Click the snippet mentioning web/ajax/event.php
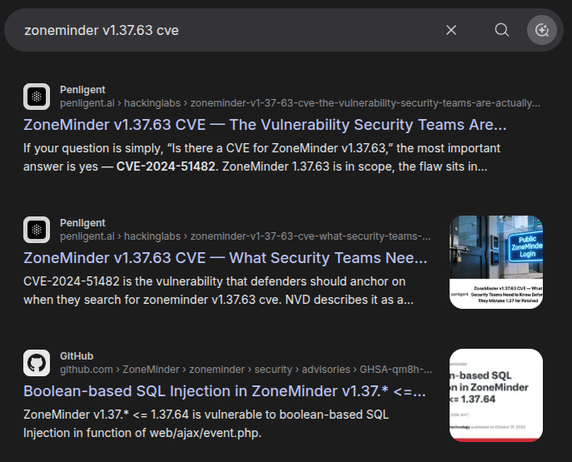 point(206,424)
